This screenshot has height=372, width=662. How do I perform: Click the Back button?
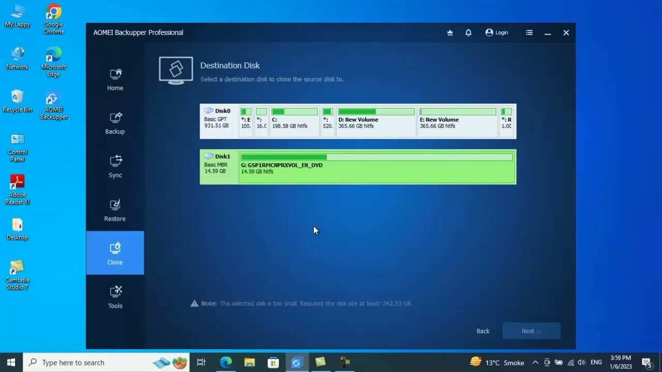pos(483,331)
